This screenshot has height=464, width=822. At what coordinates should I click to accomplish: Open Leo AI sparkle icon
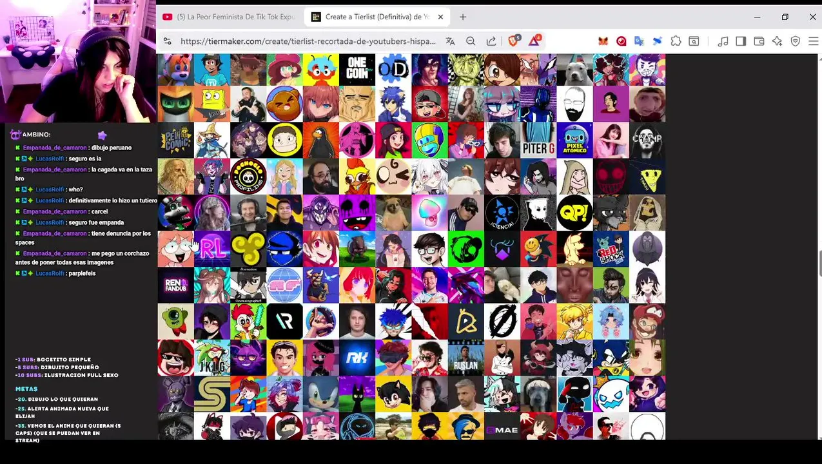777,41
